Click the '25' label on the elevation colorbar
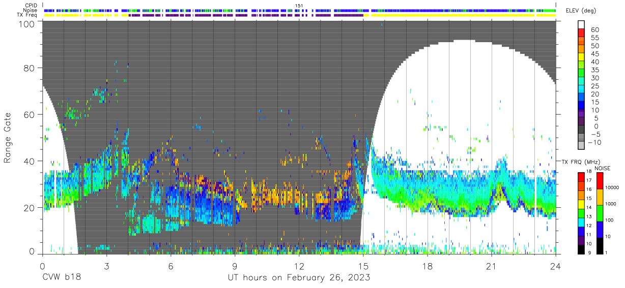 (594, 86)
